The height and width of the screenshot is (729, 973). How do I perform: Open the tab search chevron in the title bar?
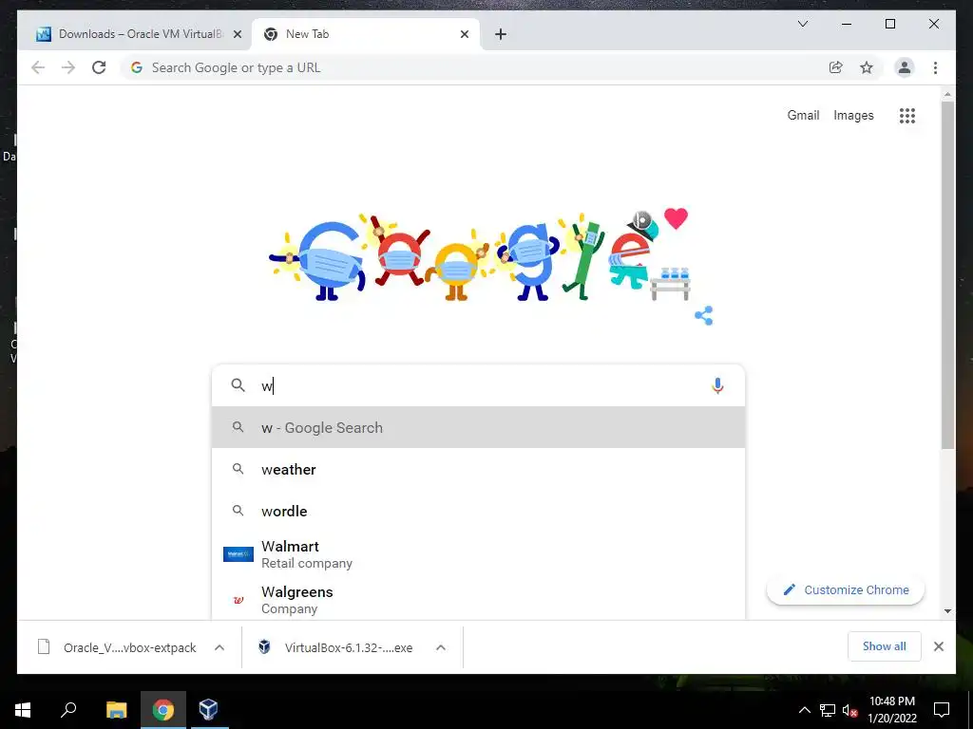[802, 24]
